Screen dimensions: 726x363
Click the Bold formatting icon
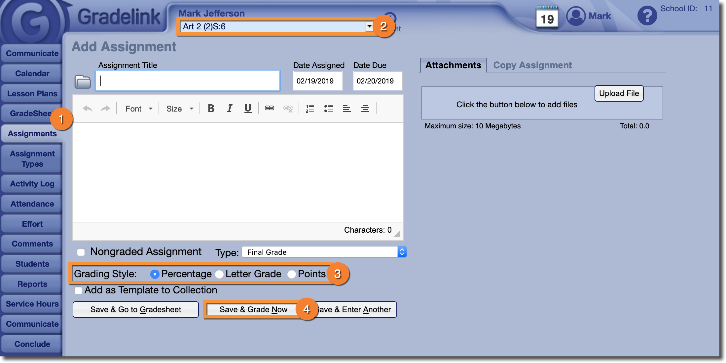pos(211,109)
